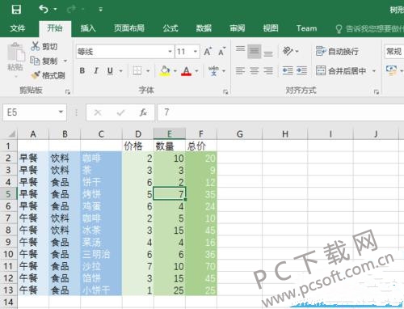Click the Cut (剪切) scissors icon

tap(35, 46)
